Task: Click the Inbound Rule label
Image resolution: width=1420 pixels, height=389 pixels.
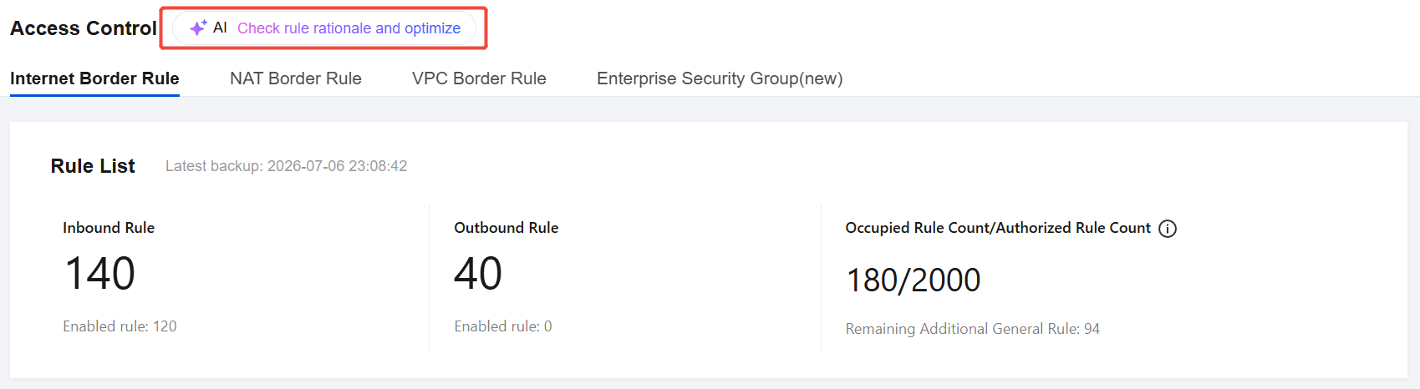Action: [109, 228]
